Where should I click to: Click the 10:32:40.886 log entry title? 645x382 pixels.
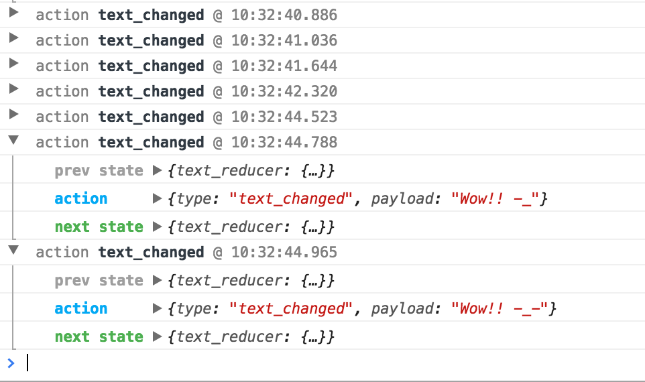[x=186, y=14]
